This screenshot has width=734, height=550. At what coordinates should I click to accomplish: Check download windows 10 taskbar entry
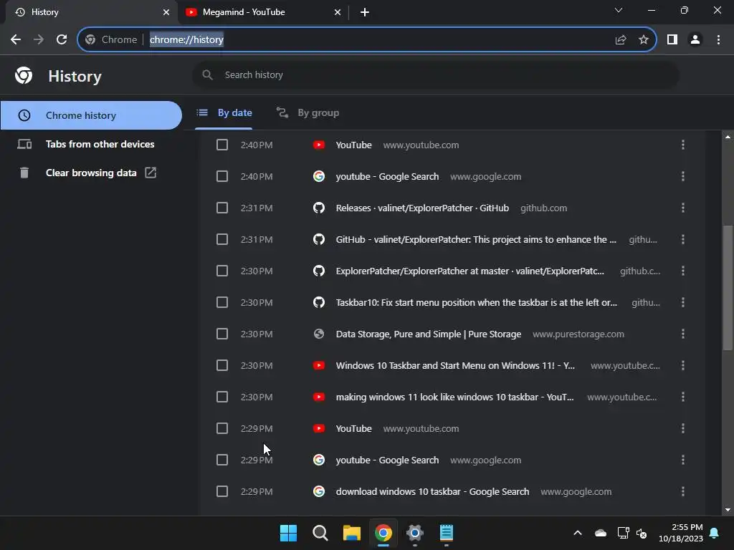coord(222,491)
